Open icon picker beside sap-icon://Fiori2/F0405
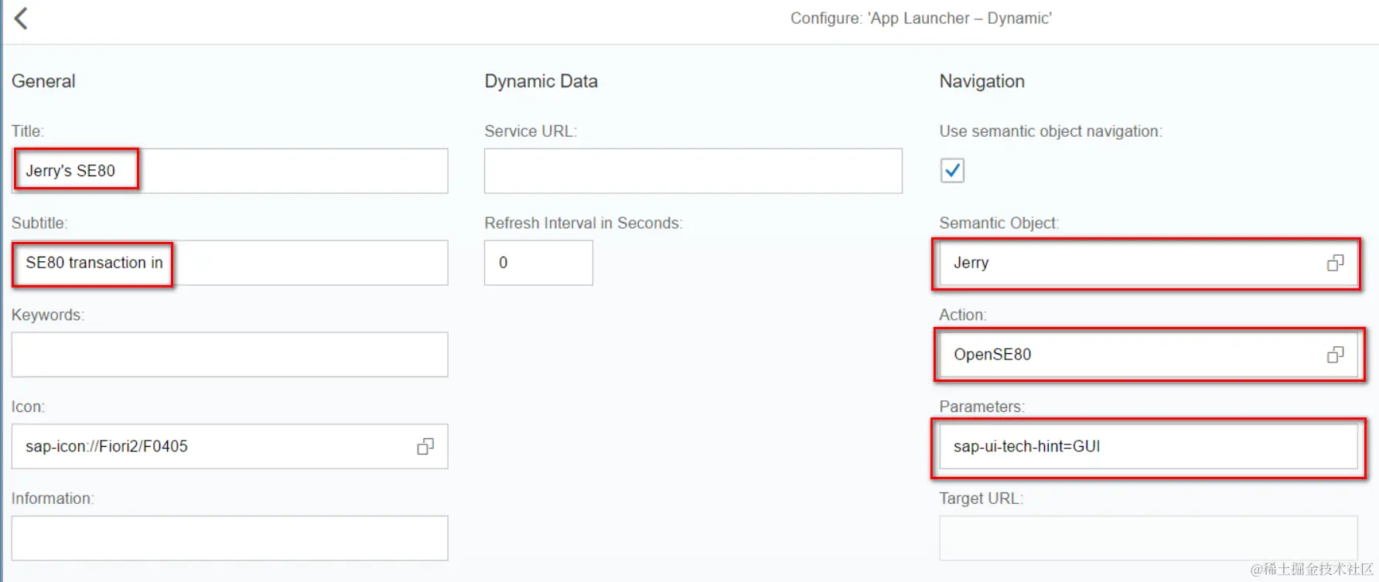This screenshot has height=582, width=1379. (x=425, y=447)
